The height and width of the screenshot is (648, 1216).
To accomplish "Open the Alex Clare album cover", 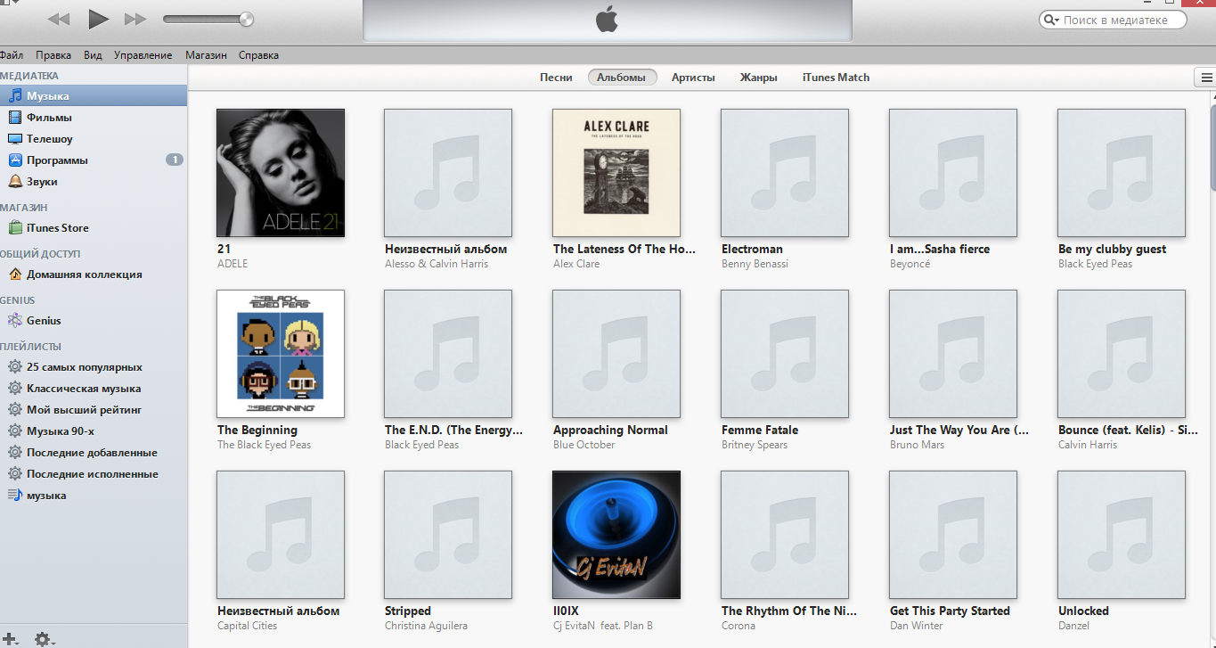I will pos(616,173).
